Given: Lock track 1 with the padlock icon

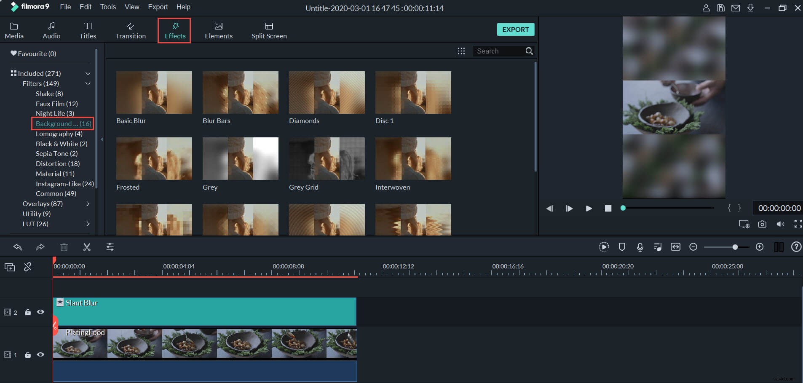Looking at the screenshot, I should coord(27,355).
